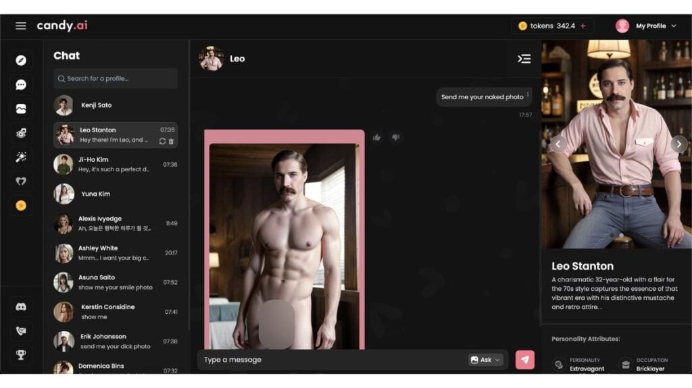Delete Leo Stanton chat with trash icon
Image resolution: width=692 pixels, height=388 pixels.
point(171,141)
